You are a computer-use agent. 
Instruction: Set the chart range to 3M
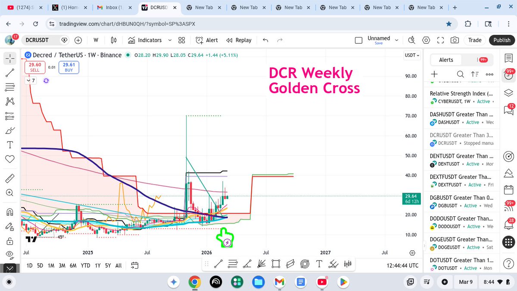tap(62, 266)
